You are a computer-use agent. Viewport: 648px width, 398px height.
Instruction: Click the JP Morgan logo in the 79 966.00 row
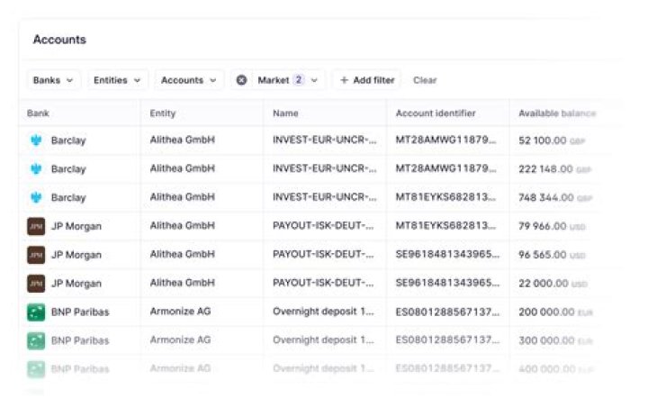tap(36, 226)
